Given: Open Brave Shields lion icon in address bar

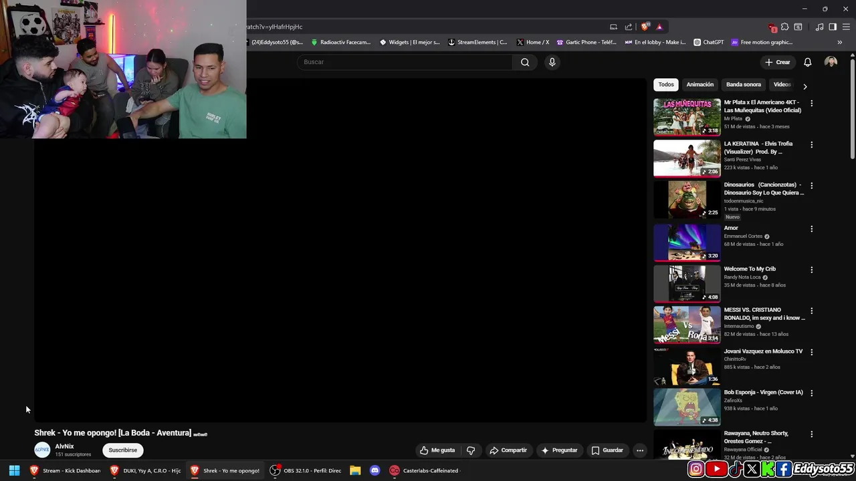Looking at the screenshot, I should (x=645, y=27).
